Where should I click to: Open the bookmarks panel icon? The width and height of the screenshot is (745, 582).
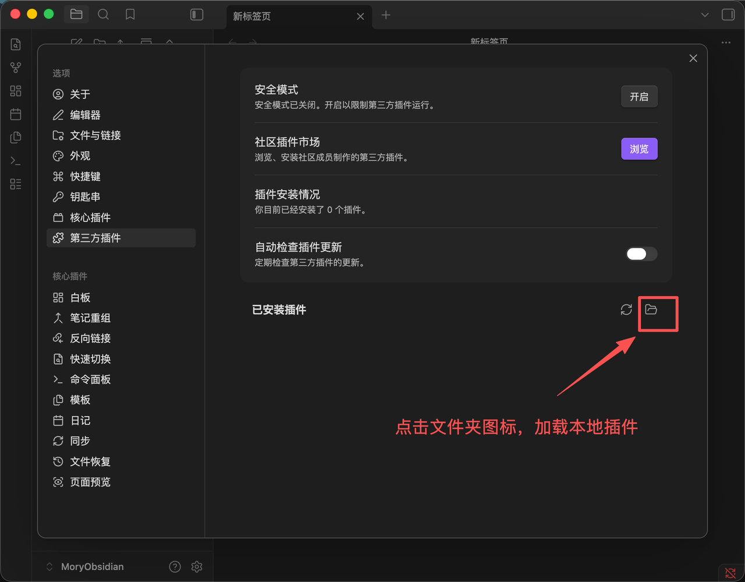(x=130, y=15)
